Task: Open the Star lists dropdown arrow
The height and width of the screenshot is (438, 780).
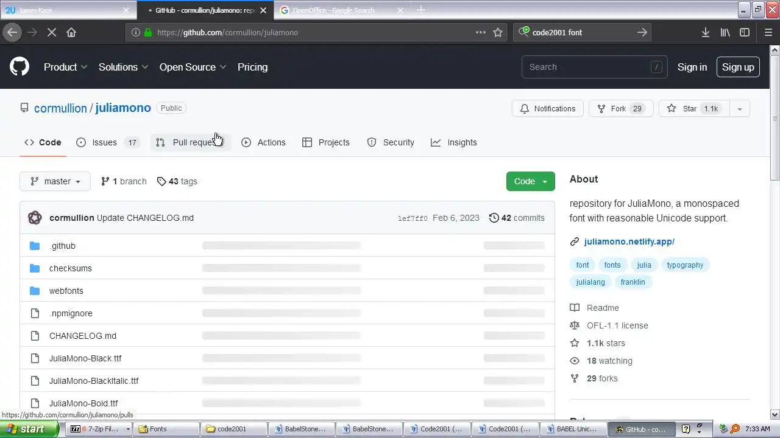Action: coord(739,108)
